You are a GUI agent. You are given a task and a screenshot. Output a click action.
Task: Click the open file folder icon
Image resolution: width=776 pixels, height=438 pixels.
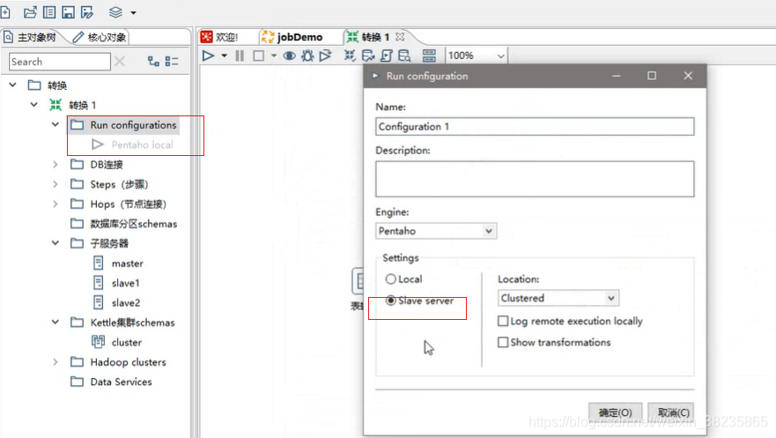coord(30,11)
